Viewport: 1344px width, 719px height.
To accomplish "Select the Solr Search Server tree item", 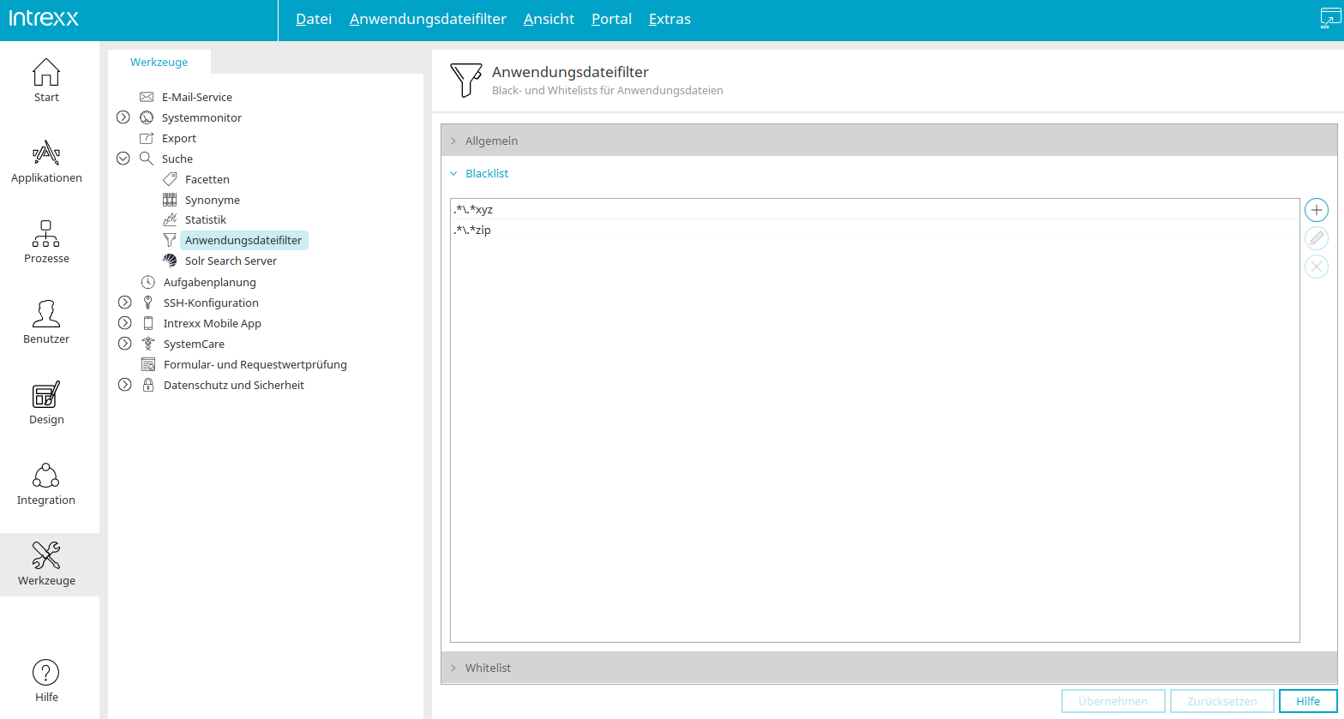I will (x=231, y=261).
